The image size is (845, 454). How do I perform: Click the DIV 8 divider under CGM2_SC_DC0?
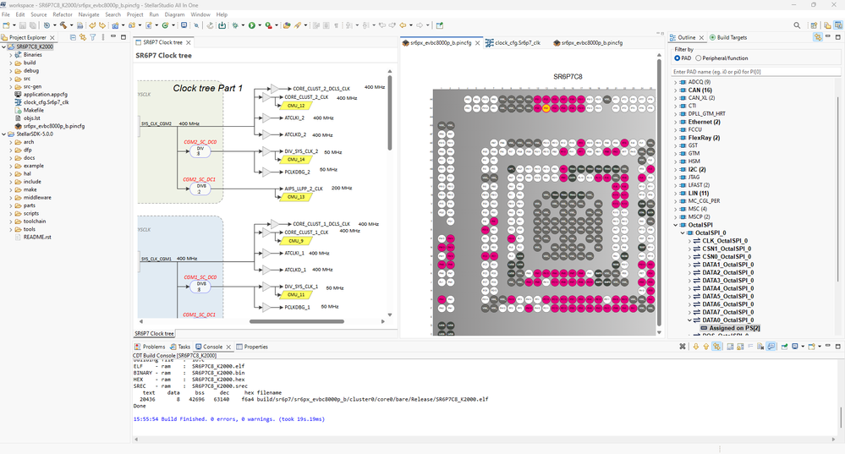[x=200, y=150]
